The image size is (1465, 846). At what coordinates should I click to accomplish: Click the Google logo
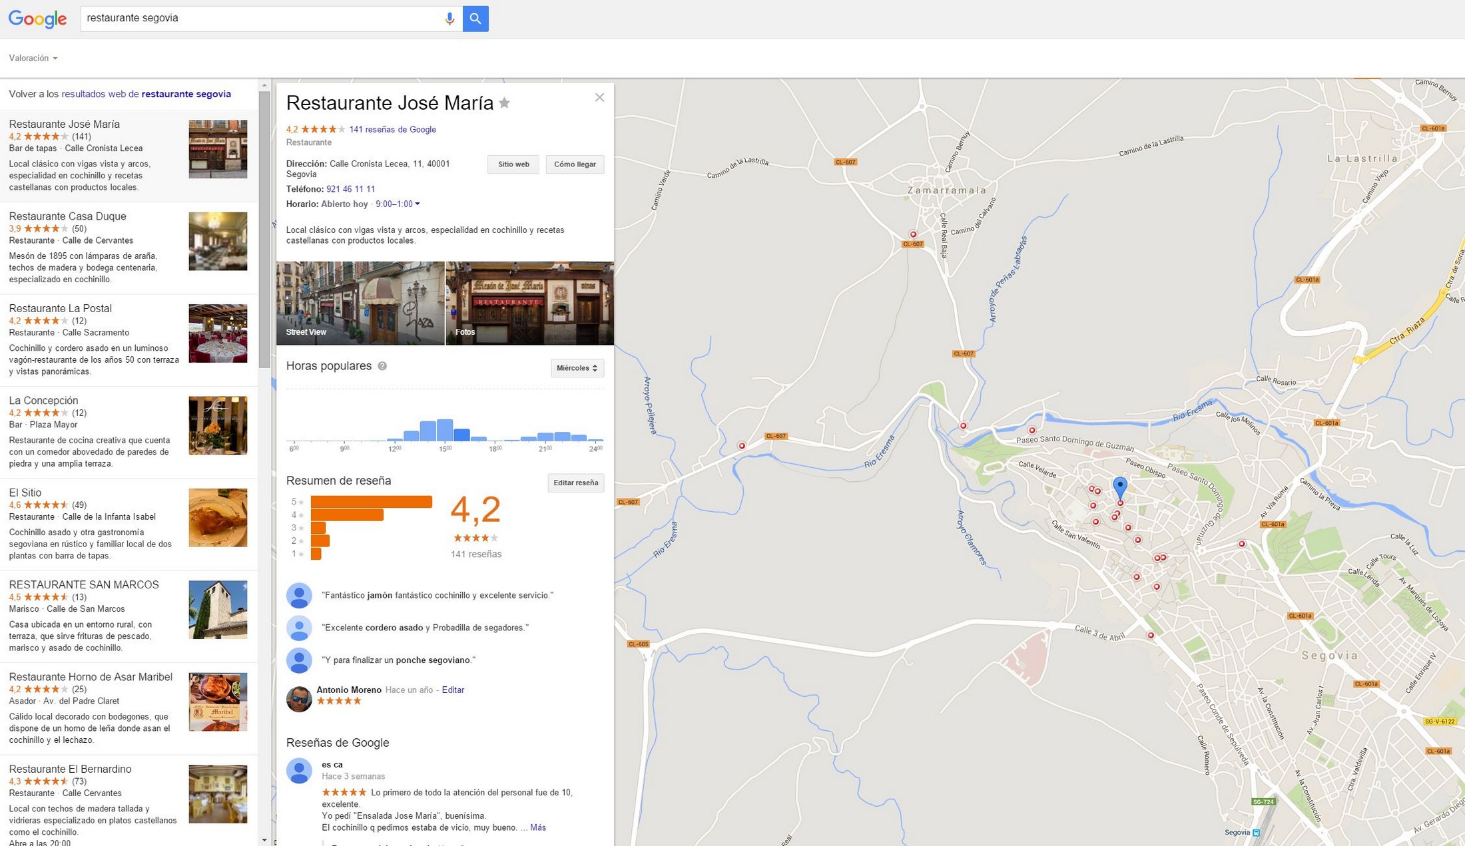pyautogui.click(x=37, y=19)
